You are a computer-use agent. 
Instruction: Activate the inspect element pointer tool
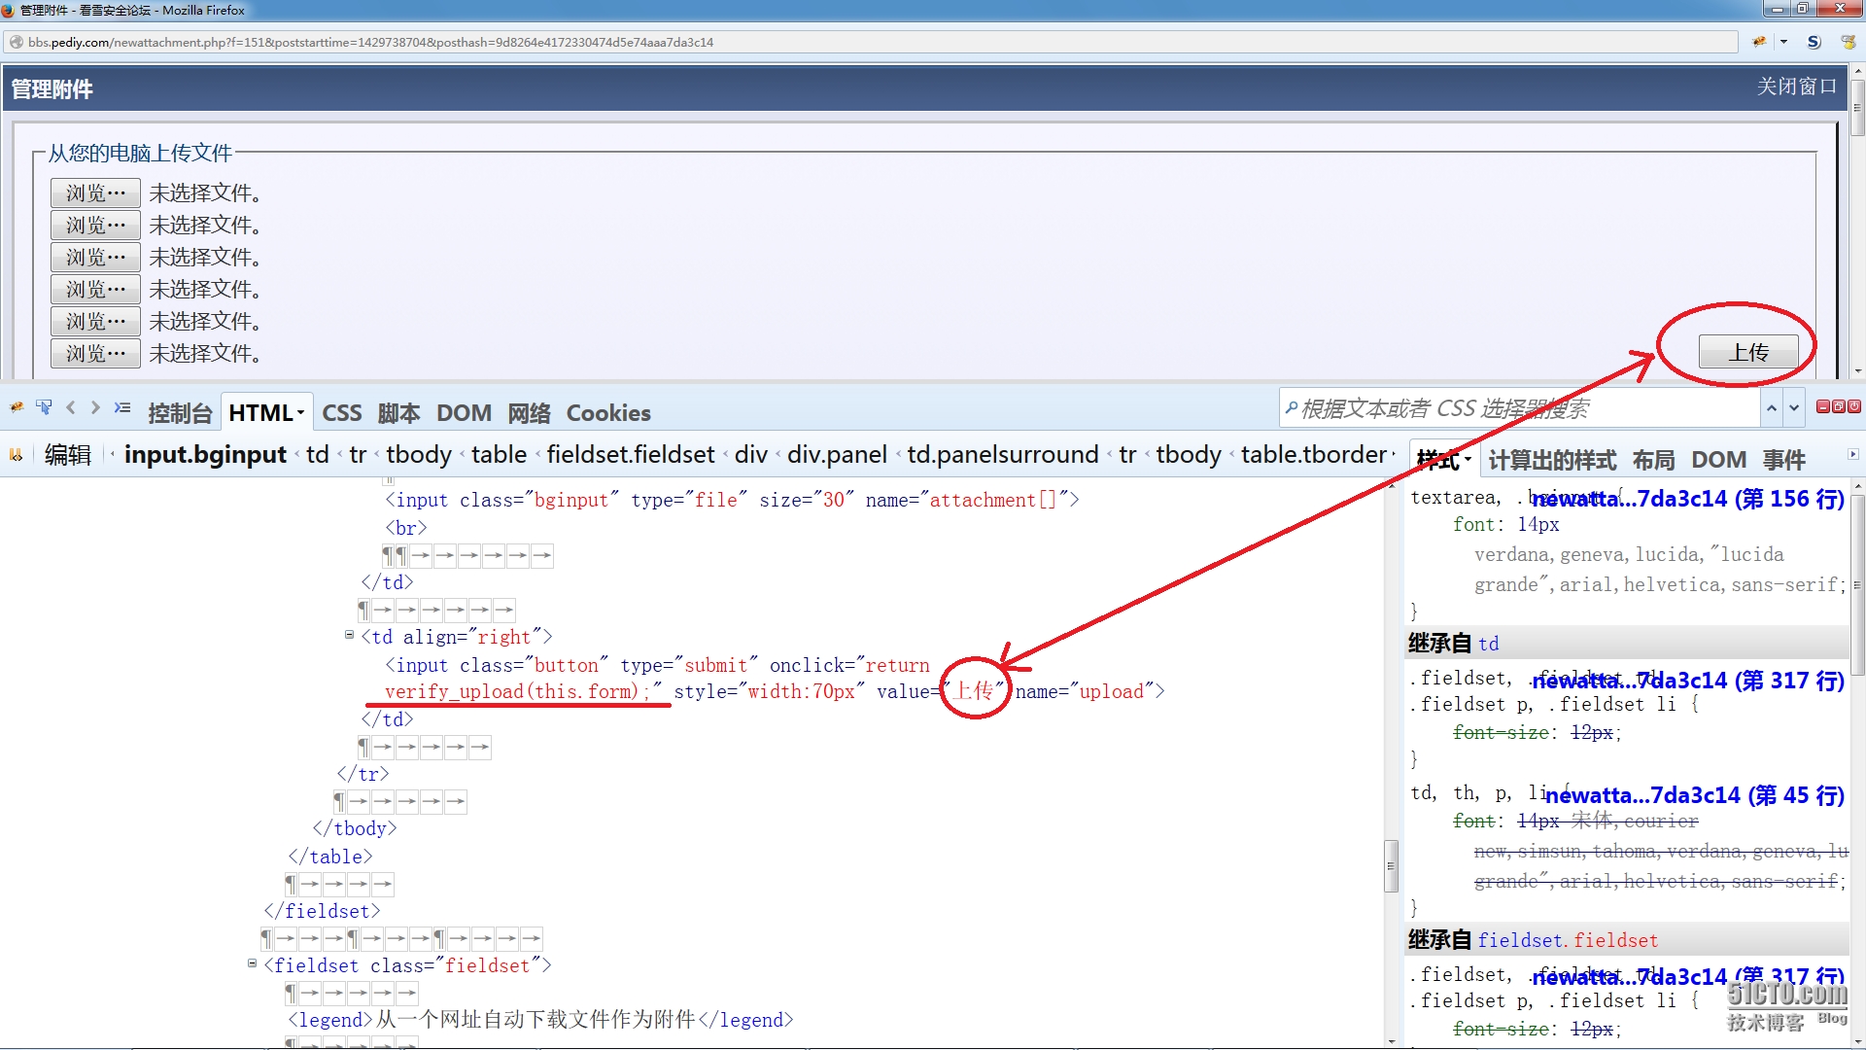pyautogui.click(x=44, y=408)
